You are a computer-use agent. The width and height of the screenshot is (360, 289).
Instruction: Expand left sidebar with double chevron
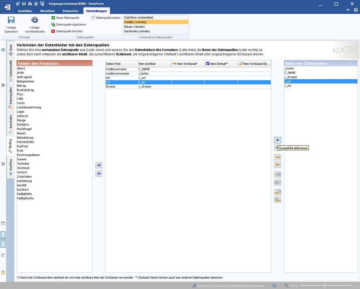point(3,85)
